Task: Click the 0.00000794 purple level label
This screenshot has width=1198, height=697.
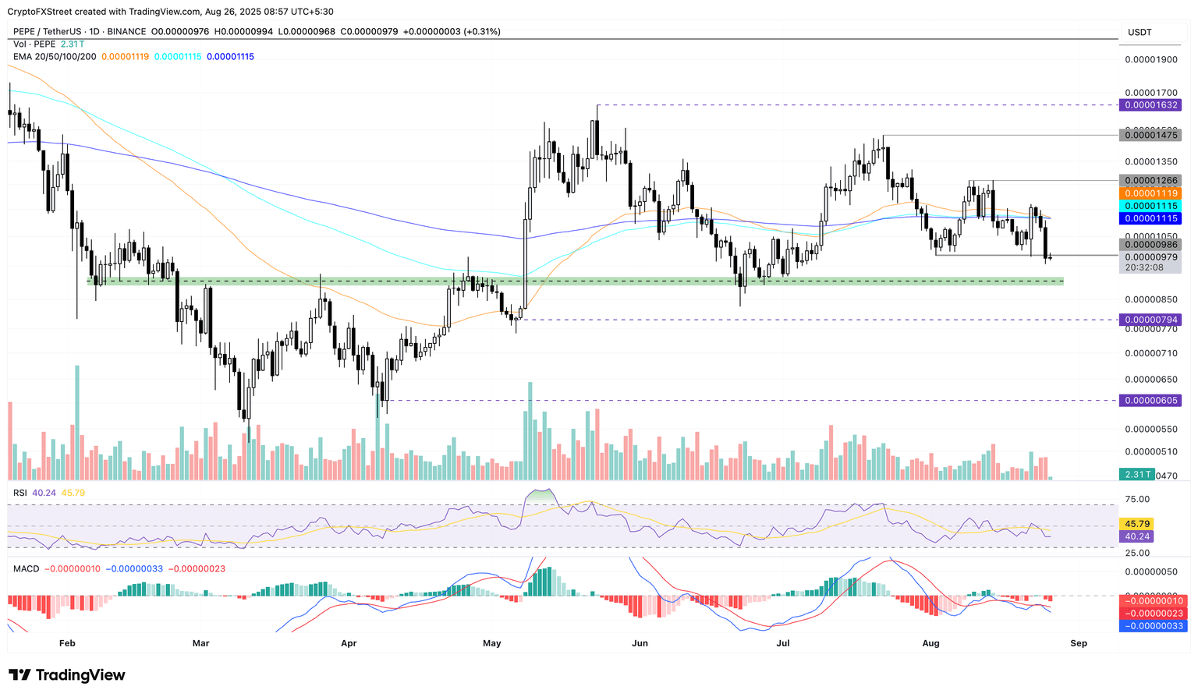Action: pyautogui.click(x=1150, y=320)
